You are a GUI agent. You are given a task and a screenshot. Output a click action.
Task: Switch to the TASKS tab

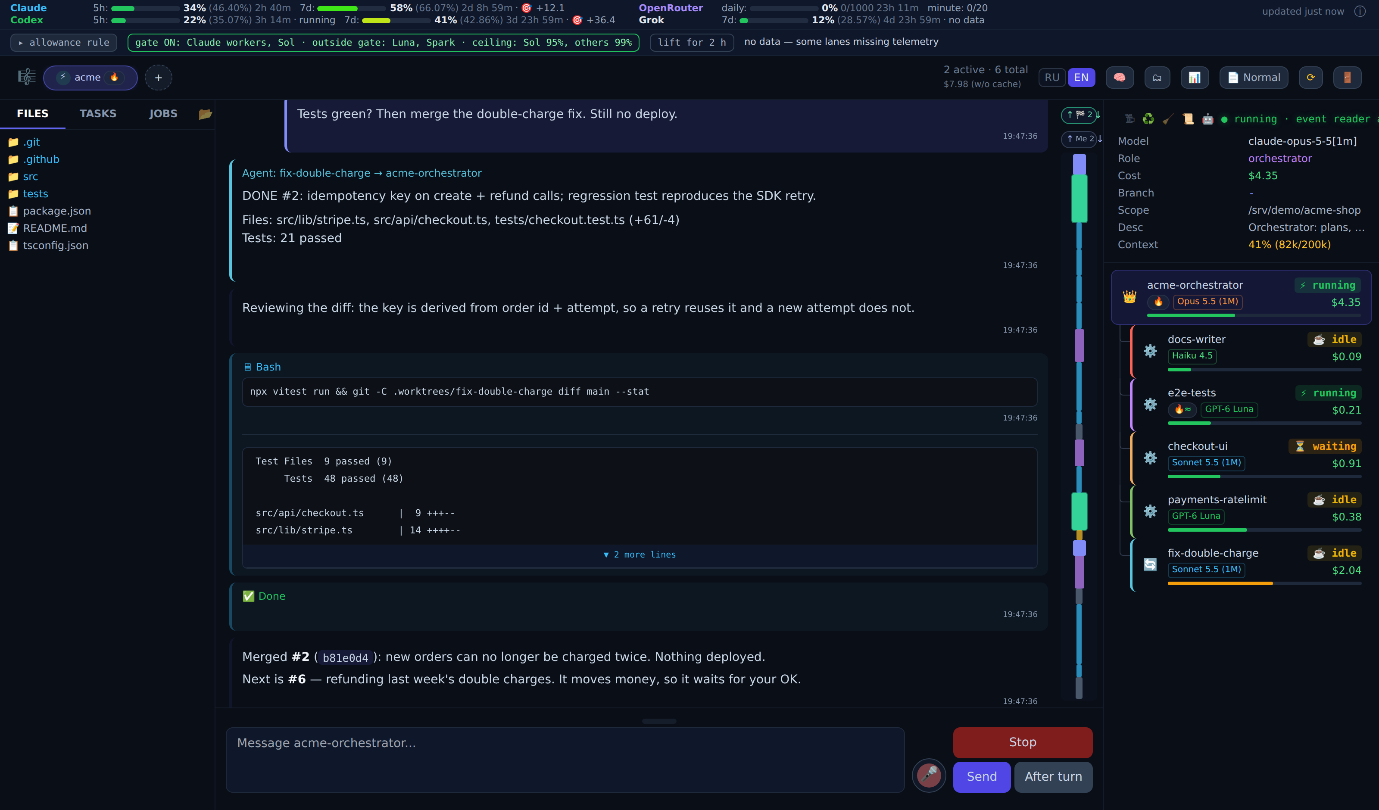click(x=98, y=113)
